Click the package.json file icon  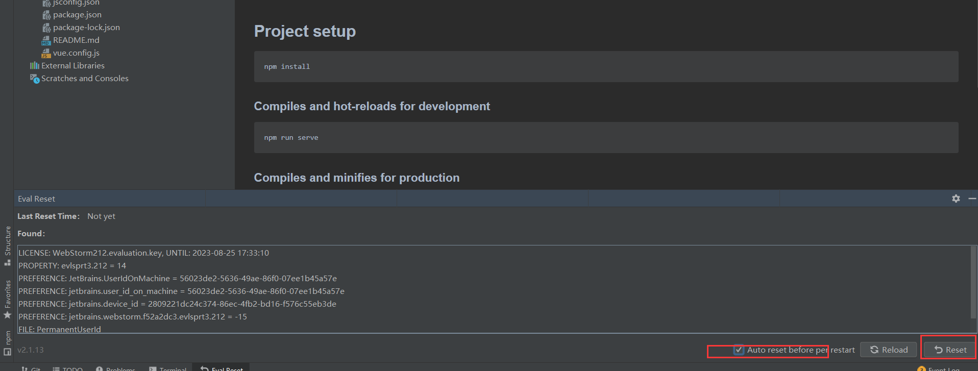coord(46,15)
